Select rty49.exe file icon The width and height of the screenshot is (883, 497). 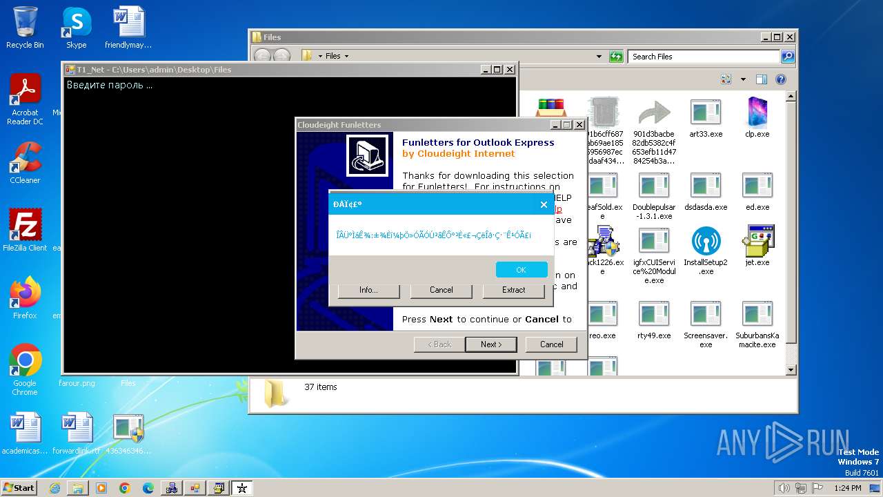pos(654,320)
